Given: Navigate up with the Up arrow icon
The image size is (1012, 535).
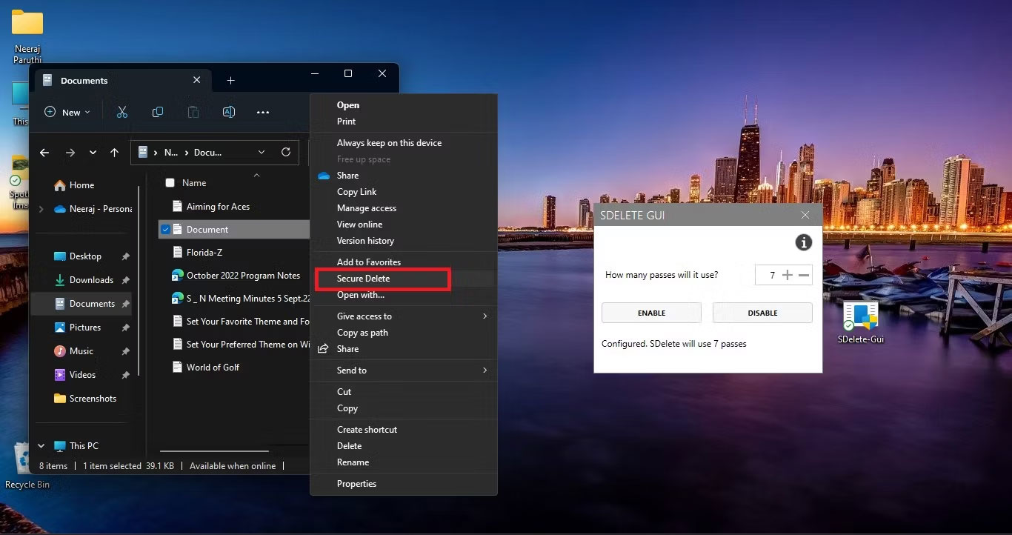Looking at the screenshot, I should pos(114,153).
